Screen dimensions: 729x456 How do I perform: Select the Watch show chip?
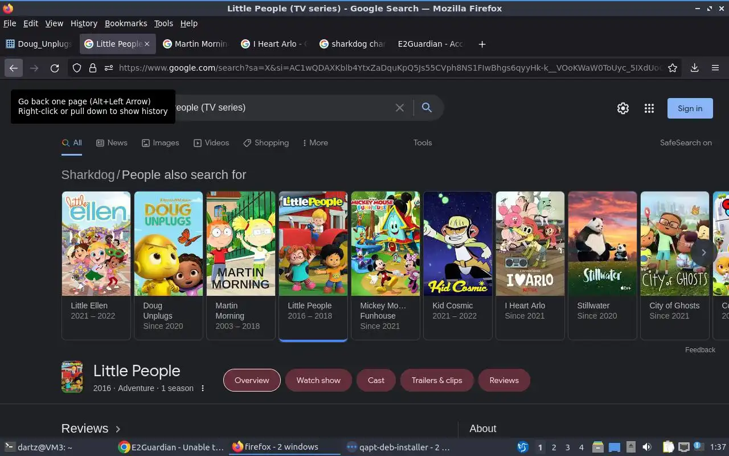point(318,380)
